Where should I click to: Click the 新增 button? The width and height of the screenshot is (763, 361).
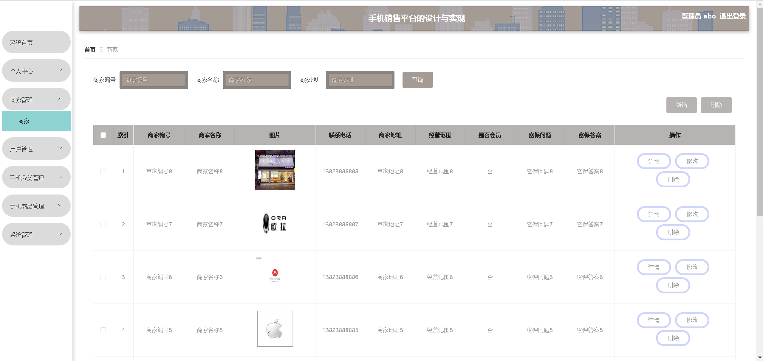(681, 105)
